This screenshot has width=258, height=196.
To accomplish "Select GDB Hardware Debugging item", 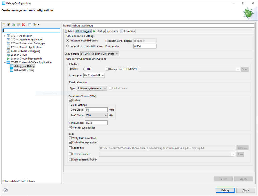I will [26, 51].
